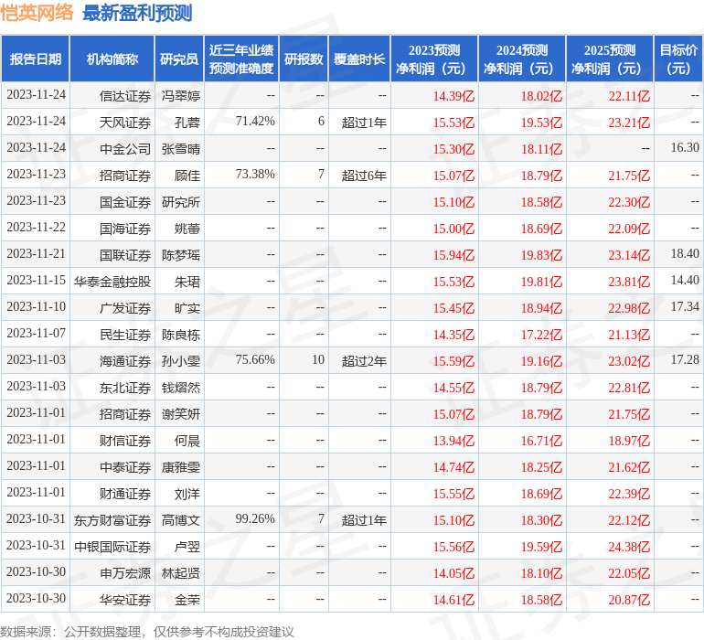Image resolution: width=704 pixels, height=640 pixels.
Task: Click 22.30亿 in 国金证券 row
Action: tap(629, 202)
